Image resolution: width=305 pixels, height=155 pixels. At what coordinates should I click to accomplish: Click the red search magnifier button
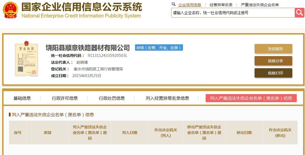click(300, 13)
